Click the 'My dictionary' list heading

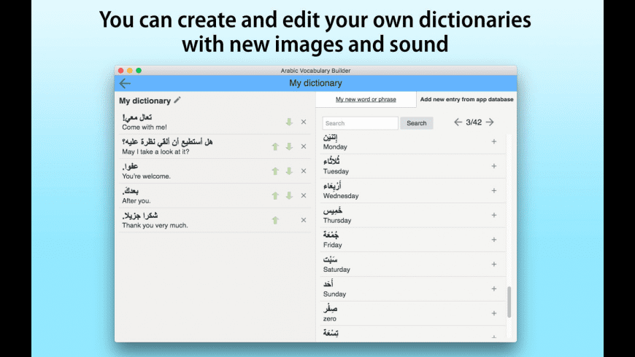[145, 101]
